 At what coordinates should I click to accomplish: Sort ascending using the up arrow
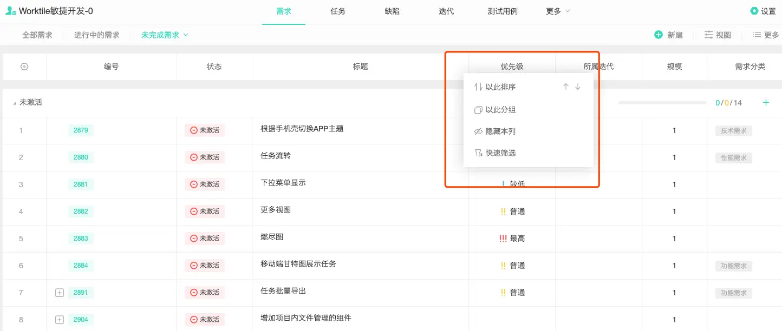click(x=566, y=87)
